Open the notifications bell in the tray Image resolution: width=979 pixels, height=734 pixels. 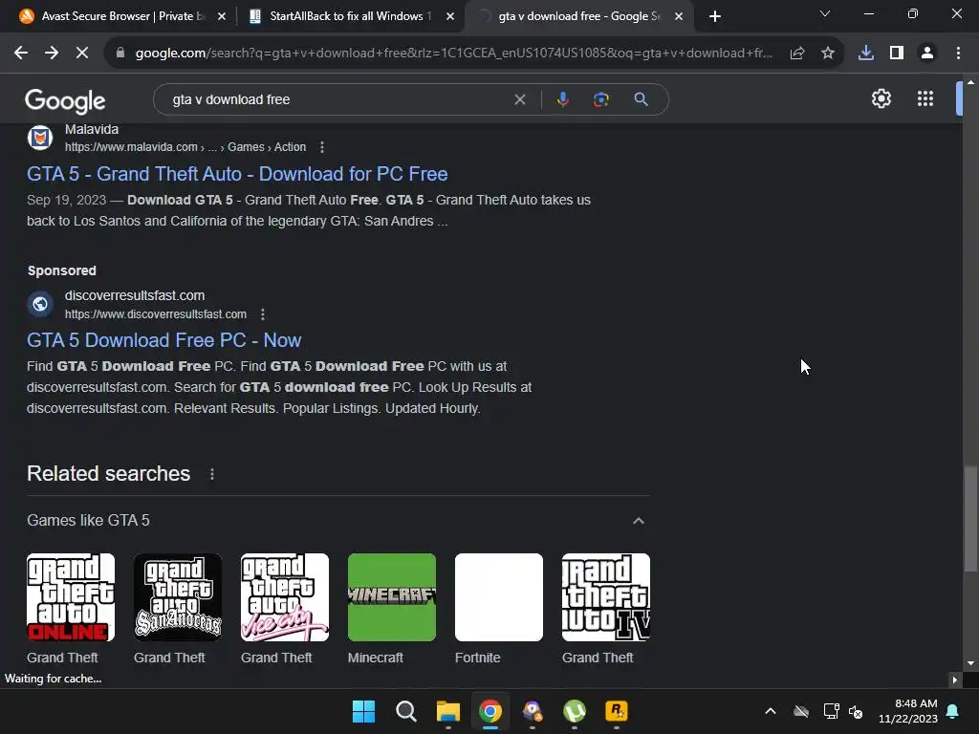953,711
